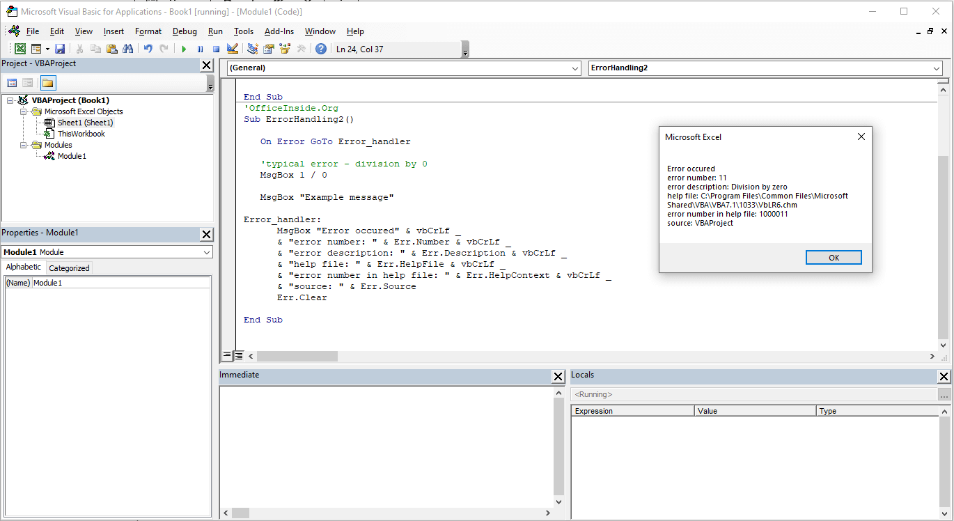Click the Break (pause) icon on toolbar
The image size is (954, 521).
(x=201, y=48)
